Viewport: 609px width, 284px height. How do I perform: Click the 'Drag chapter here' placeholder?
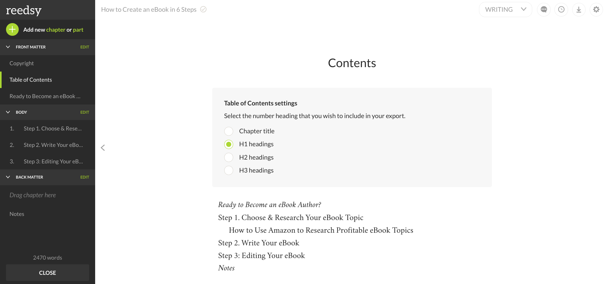[x=33, y=195]
